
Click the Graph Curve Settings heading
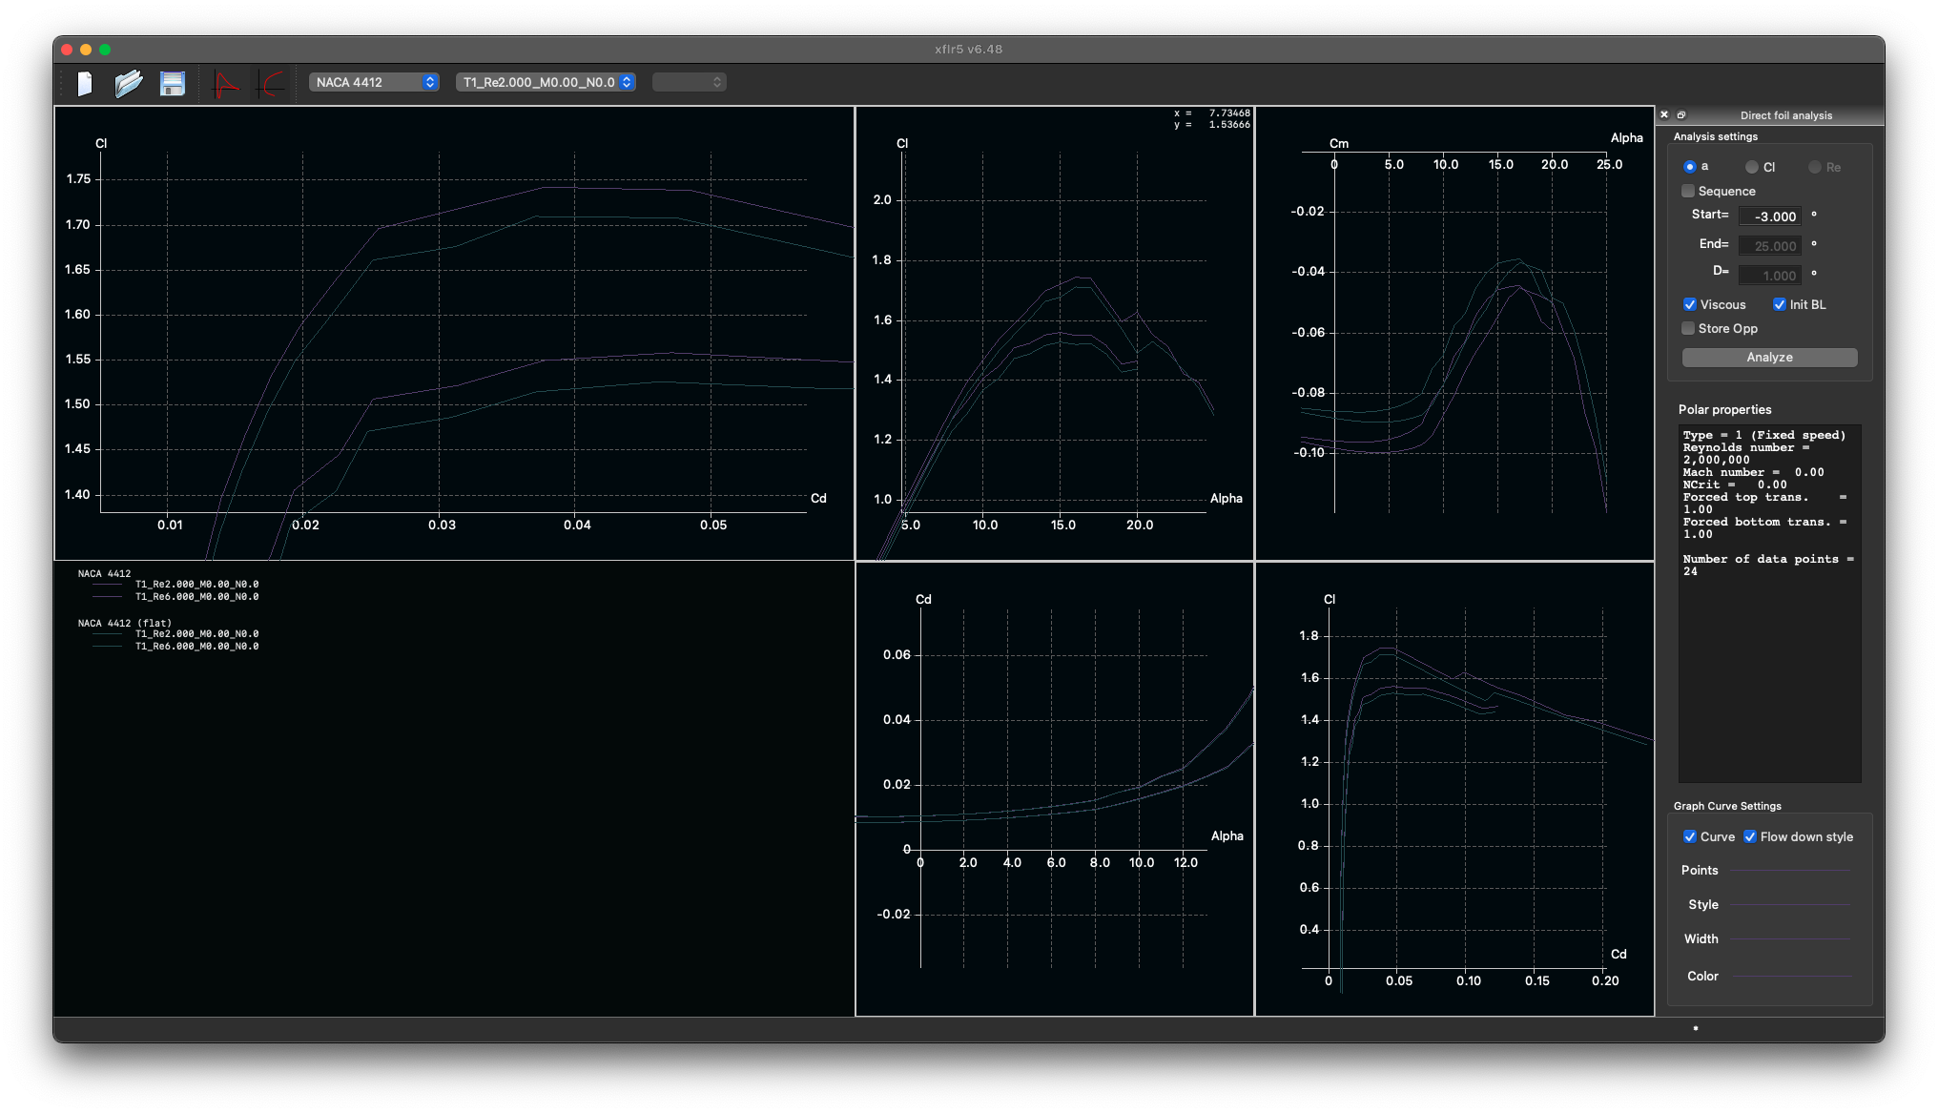click(1727, 806)
